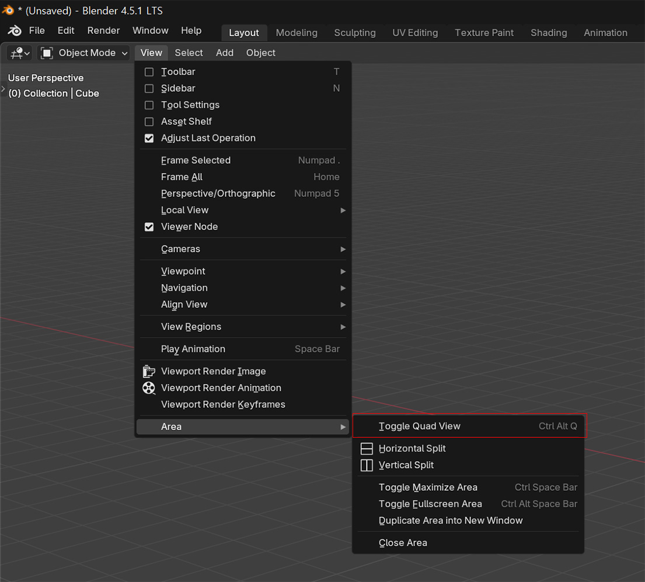The image size is (645, 582).
Task: Click the Object Mode icon
Action: (47, 53)
